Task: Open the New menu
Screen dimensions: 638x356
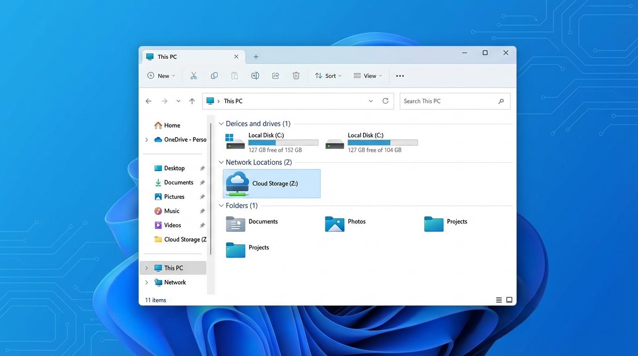Action: (x=161, y=75)
